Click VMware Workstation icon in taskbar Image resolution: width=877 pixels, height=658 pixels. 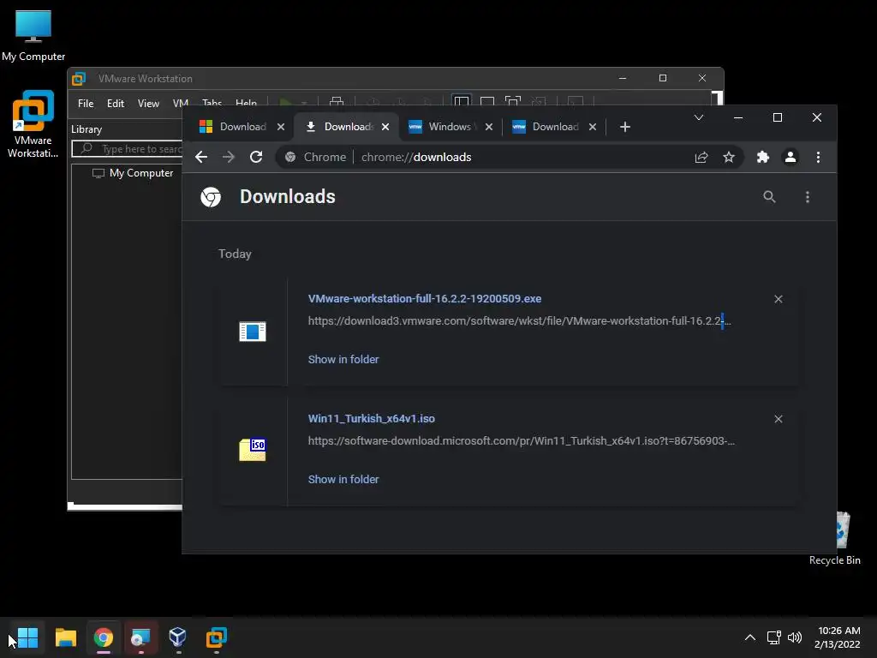217,637
